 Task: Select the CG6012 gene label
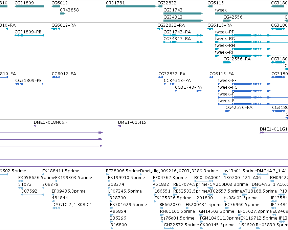60,3
